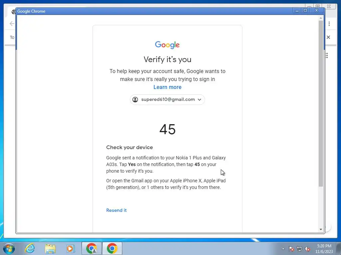The width and height of the screenshot is (341, 255).
Task: Open the Windows Start menu
Action: (x=9, y=248)
